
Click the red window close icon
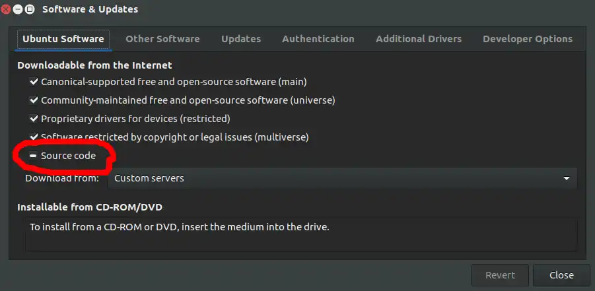(5, 9)
